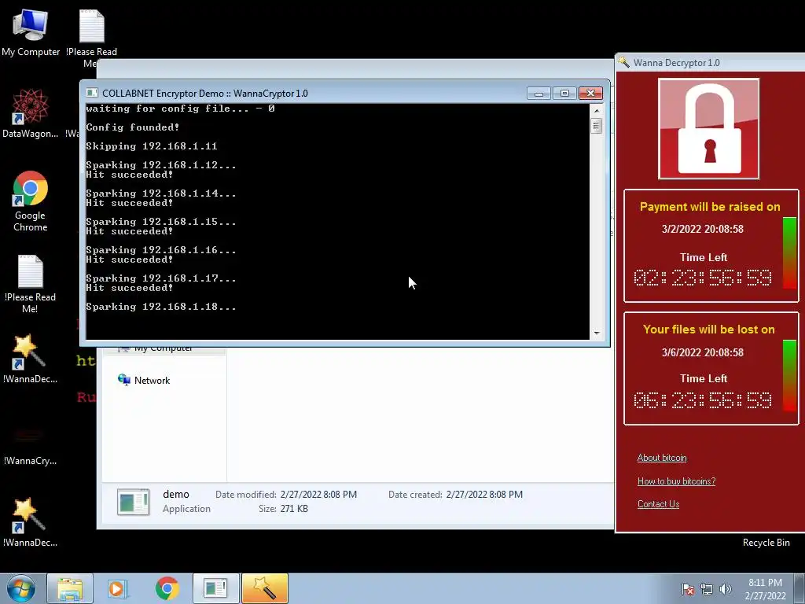Click the 06:23:56:59 countdown timer
This screenshot has width=805, height=604.
[x=702, y=400]
